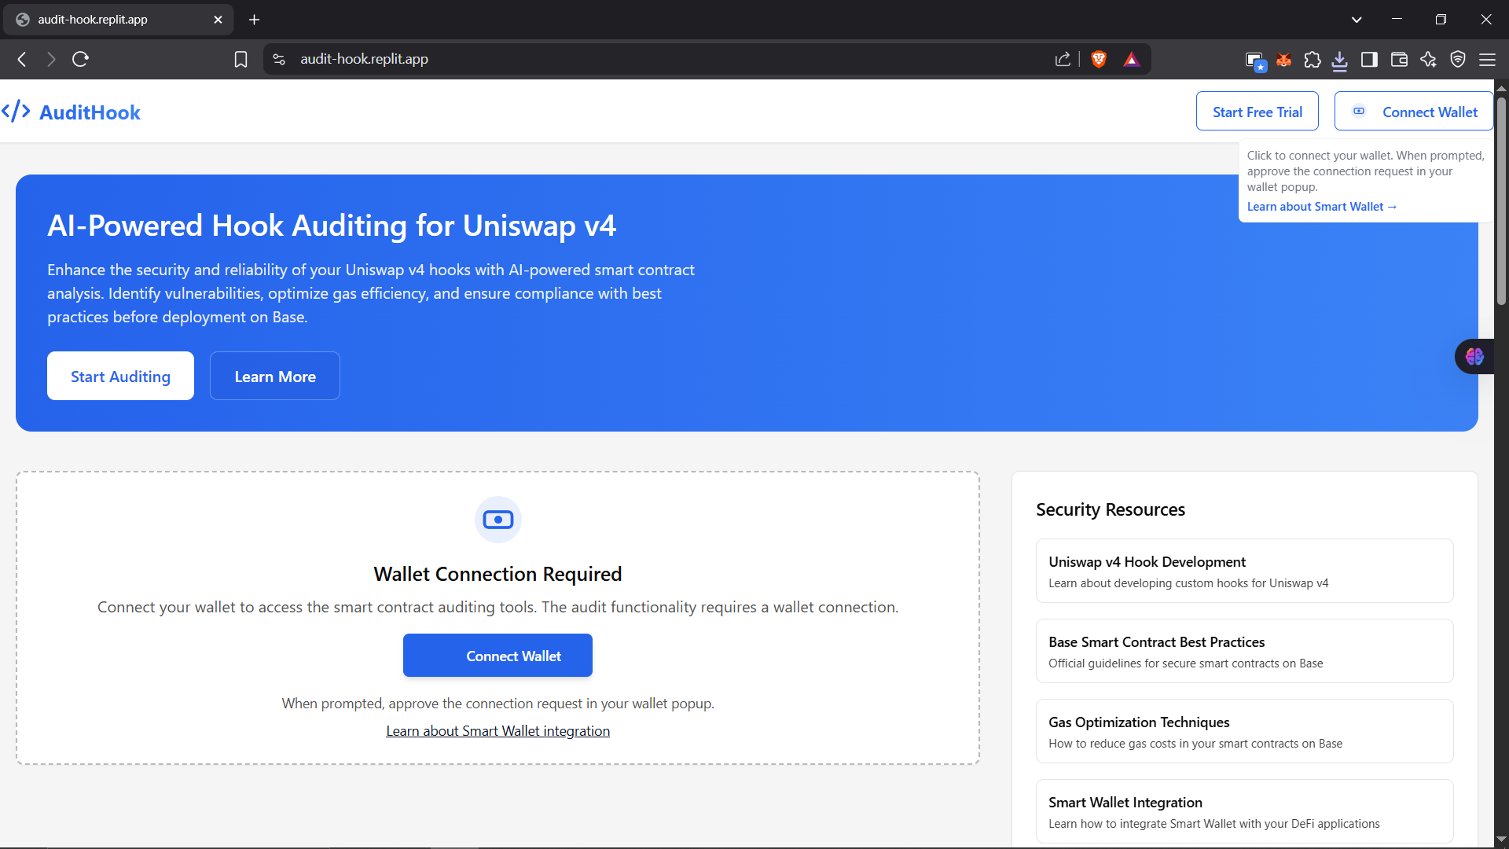
Task: Click the browser back arrow
Action: tap(22, 59)
